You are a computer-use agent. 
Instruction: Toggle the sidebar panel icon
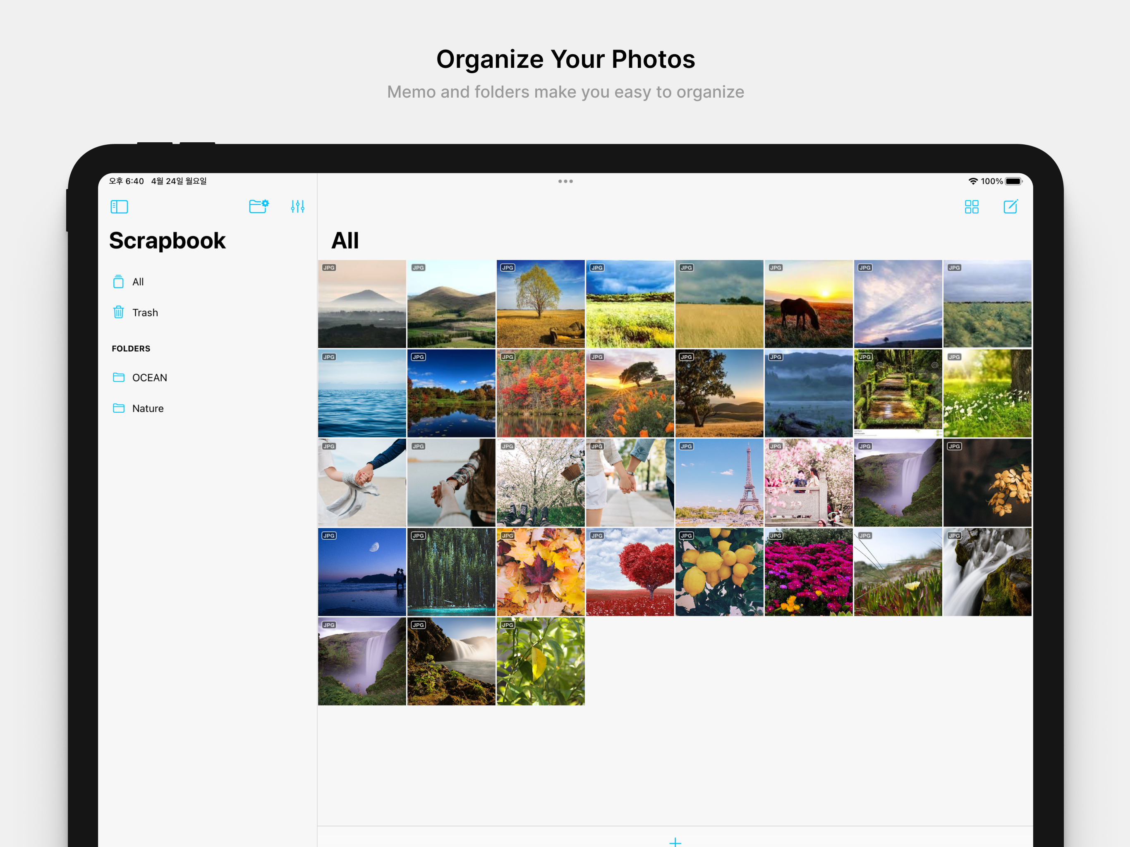pos(119,206)
